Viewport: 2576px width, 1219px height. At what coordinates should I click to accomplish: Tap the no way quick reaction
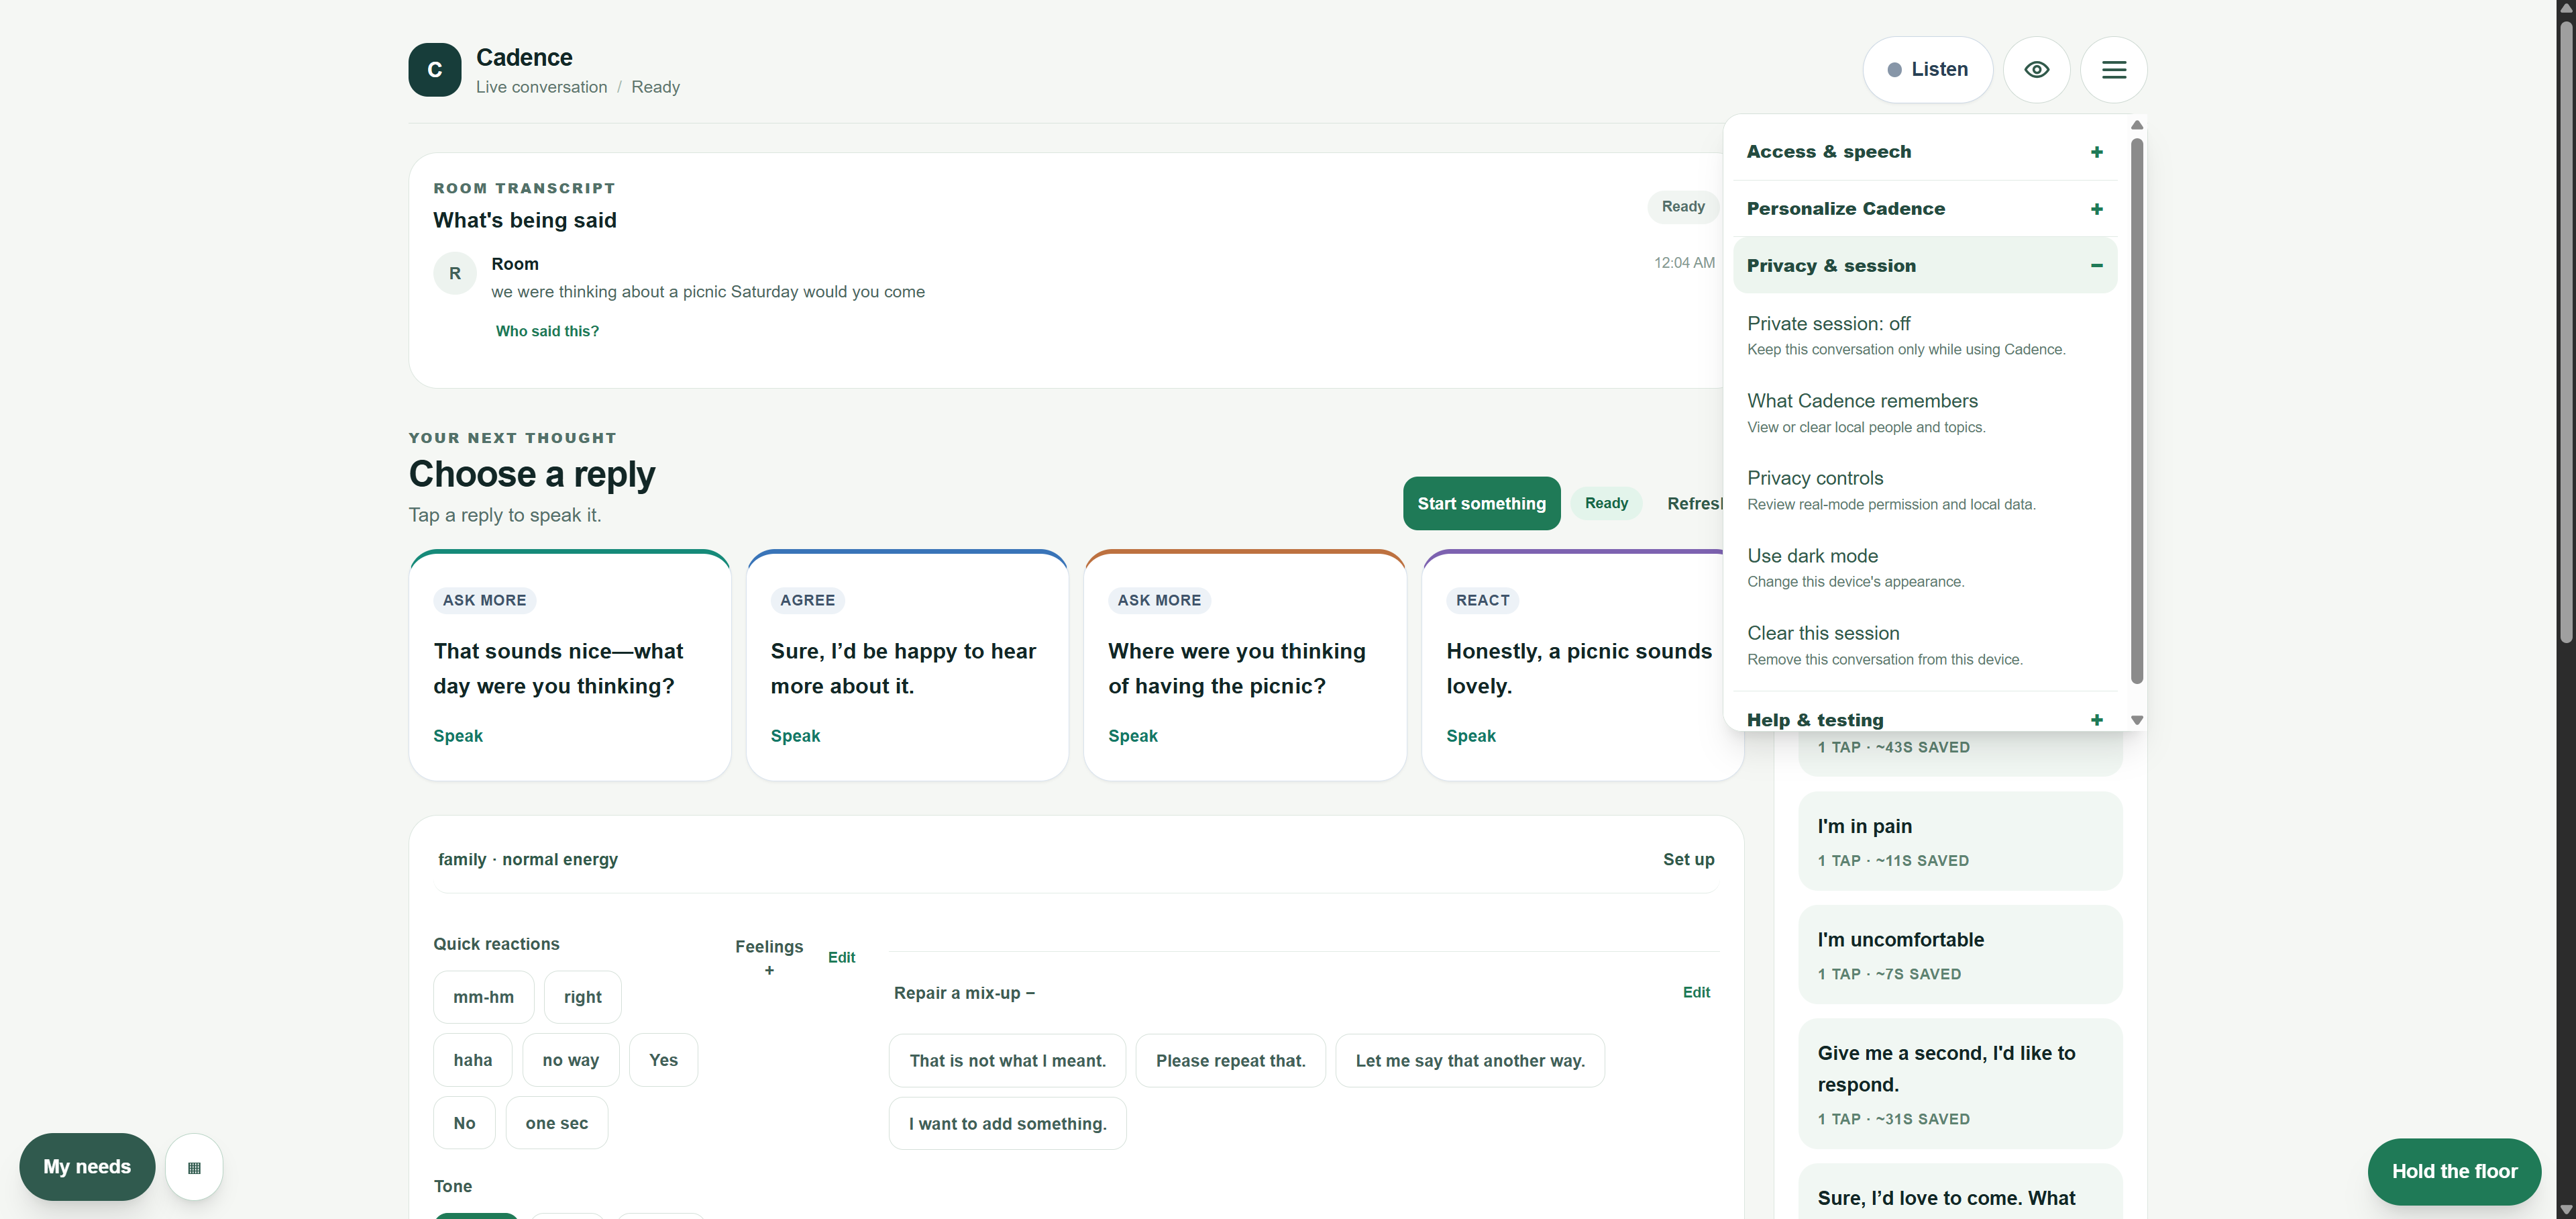point(571,1060)
